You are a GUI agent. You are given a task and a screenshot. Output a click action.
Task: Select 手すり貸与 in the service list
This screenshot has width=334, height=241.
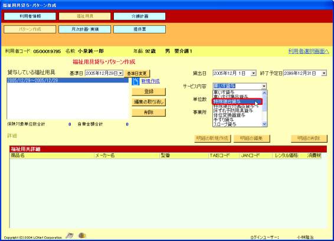(224, 120)
